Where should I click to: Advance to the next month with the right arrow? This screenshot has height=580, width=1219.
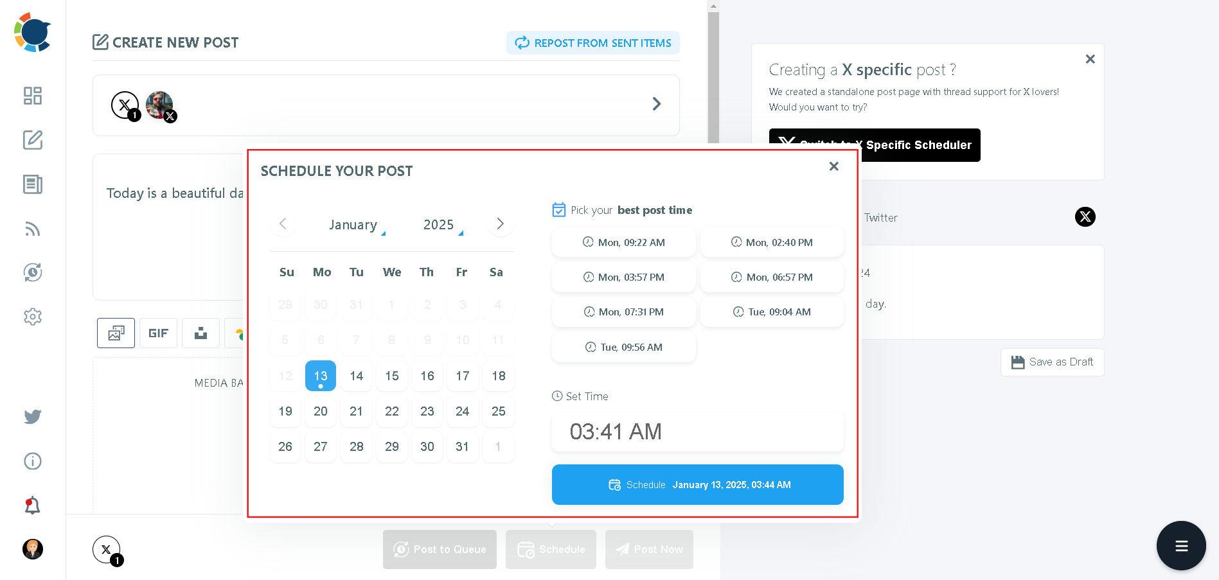click(500, 224)
